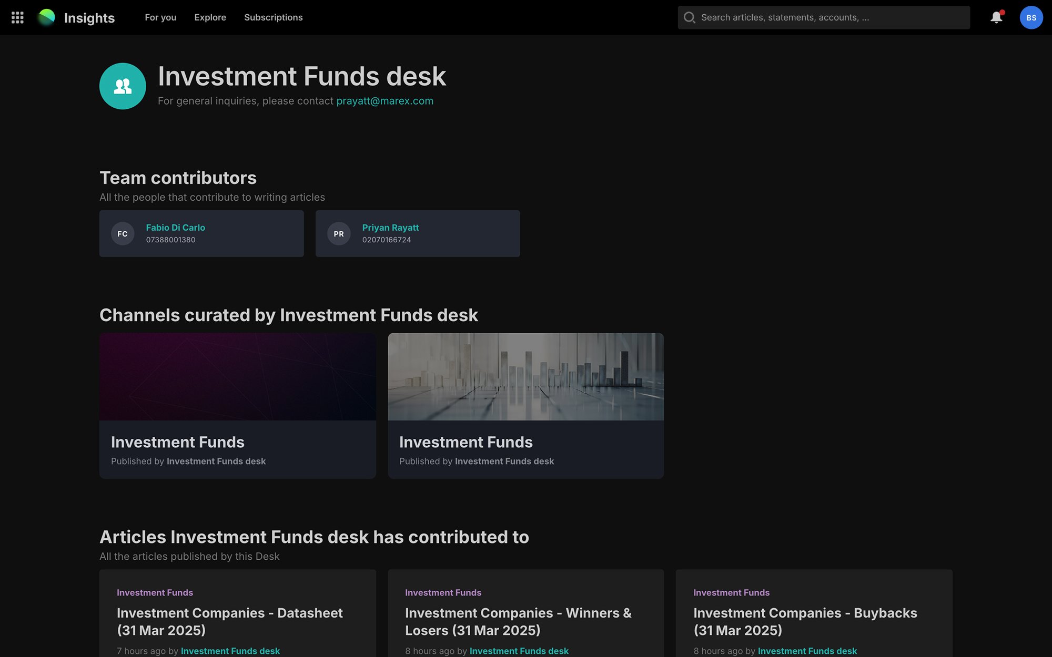Click Investment Funds tag on Buybacks card
1052x657 pixels.
[731, 592]
